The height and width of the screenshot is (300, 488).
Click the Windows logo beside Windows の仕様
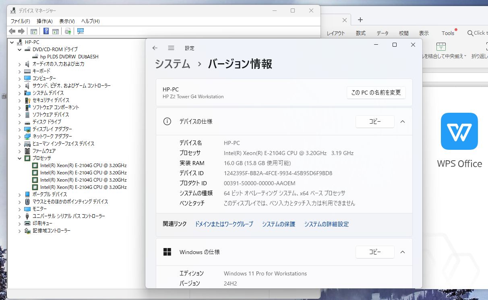167,252
